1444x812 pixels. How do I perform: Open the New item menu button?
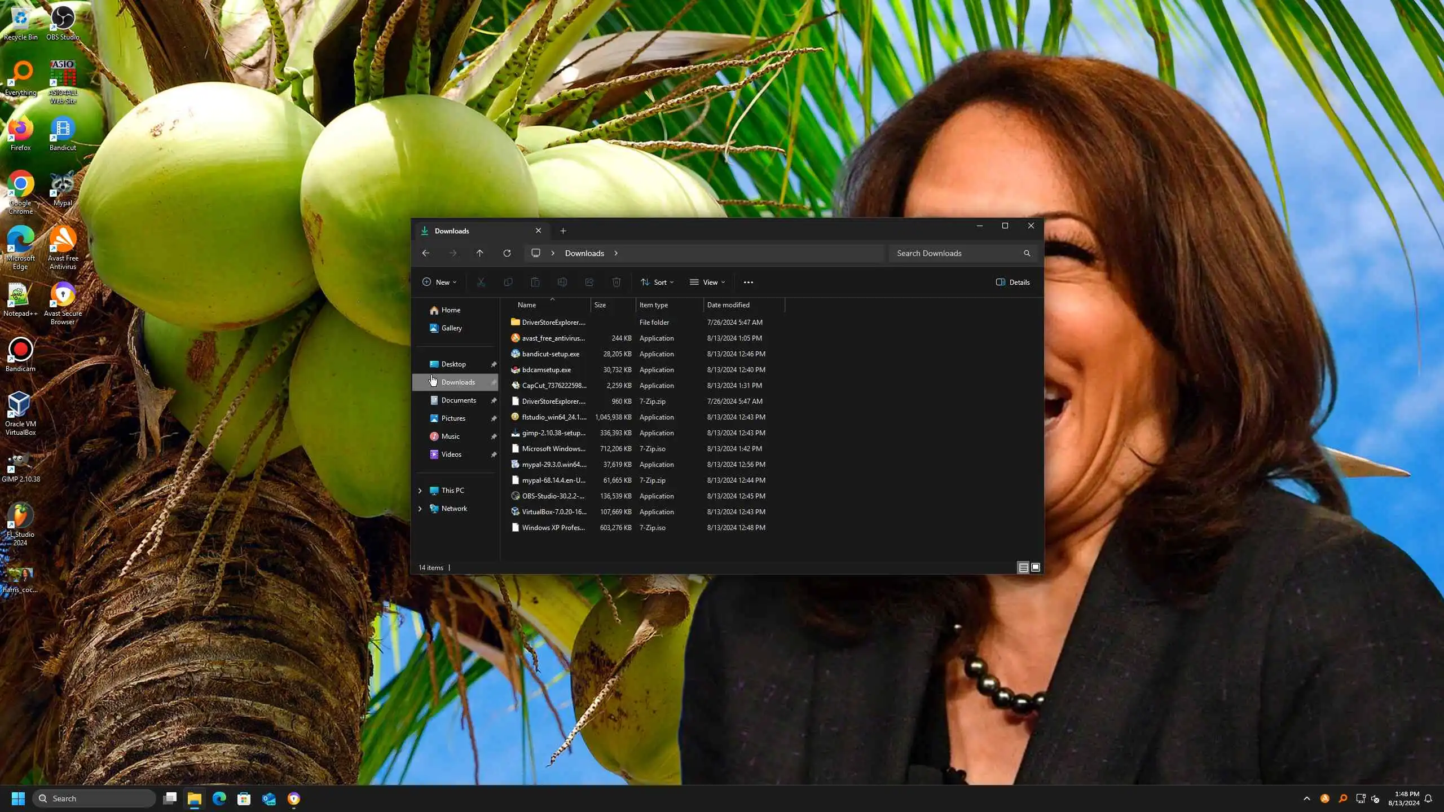[x=439, y=282]
